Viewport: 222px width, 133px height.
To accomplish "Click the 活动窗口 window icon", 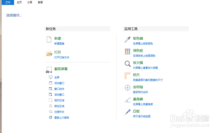I will click(x=51, y=83).
